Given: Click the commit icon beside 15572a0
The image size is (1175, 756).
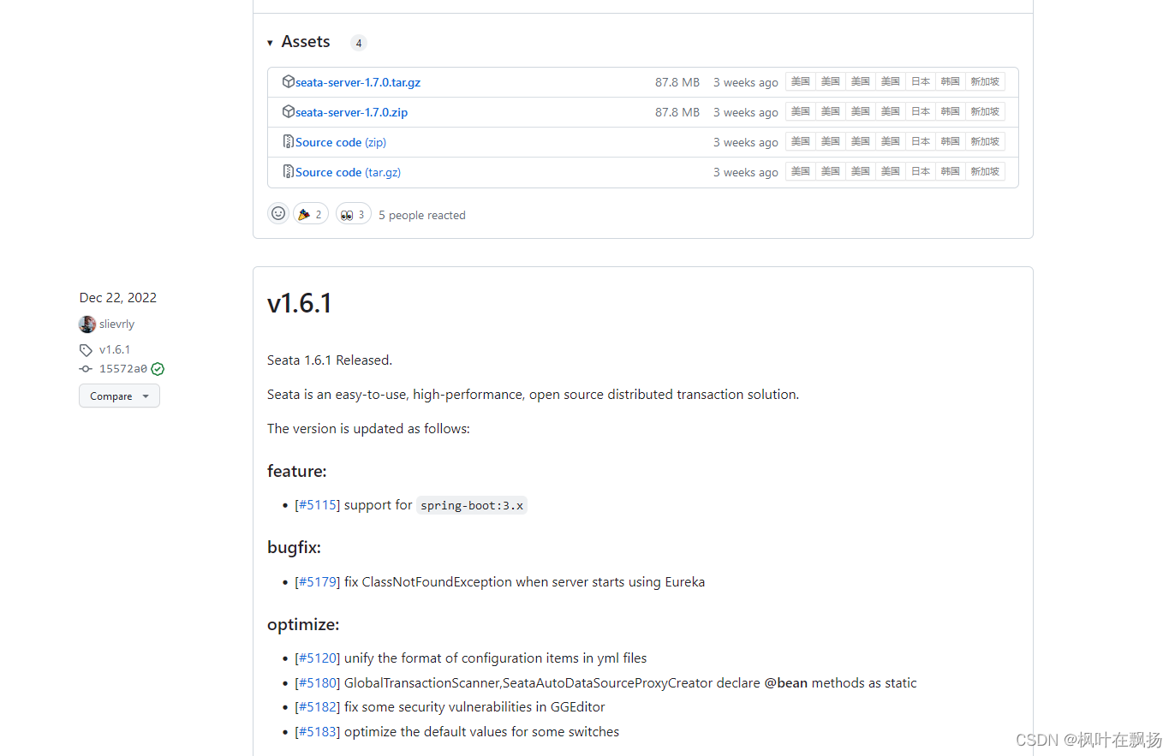Looking at the screenshot, I should pyautogui.click(x=86, y=368).
